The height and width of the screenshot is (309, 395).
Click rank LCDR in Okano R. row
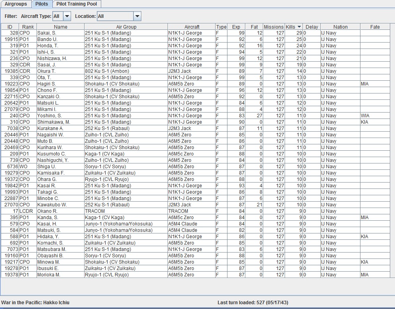26,211
